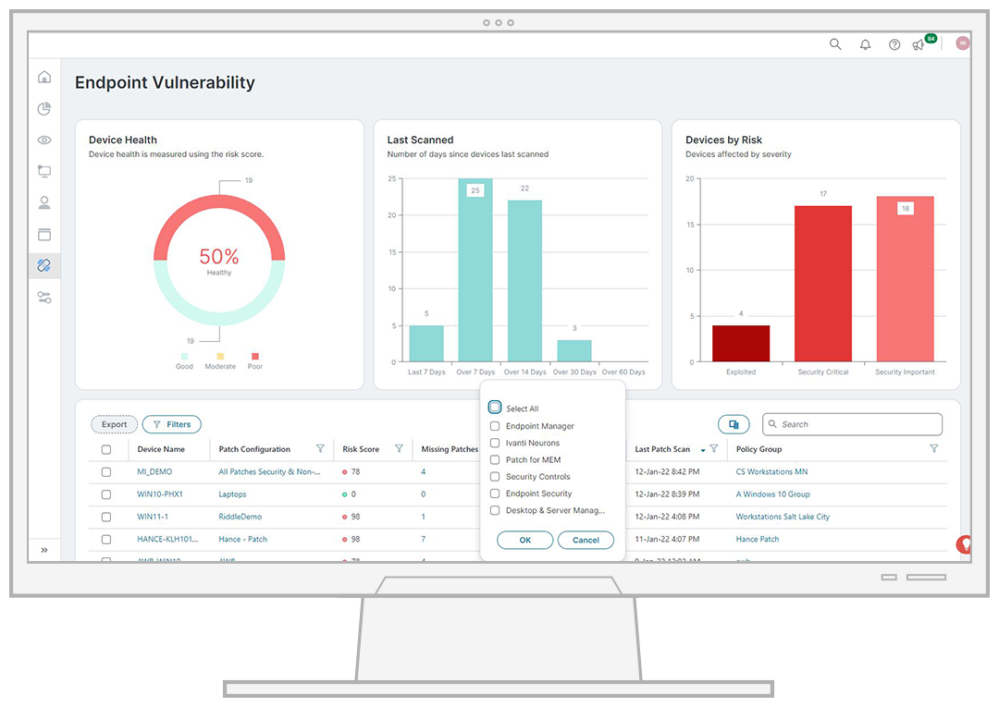Open the MI_DEMO device link
This screenshot has width=999, height=707.
154,471
